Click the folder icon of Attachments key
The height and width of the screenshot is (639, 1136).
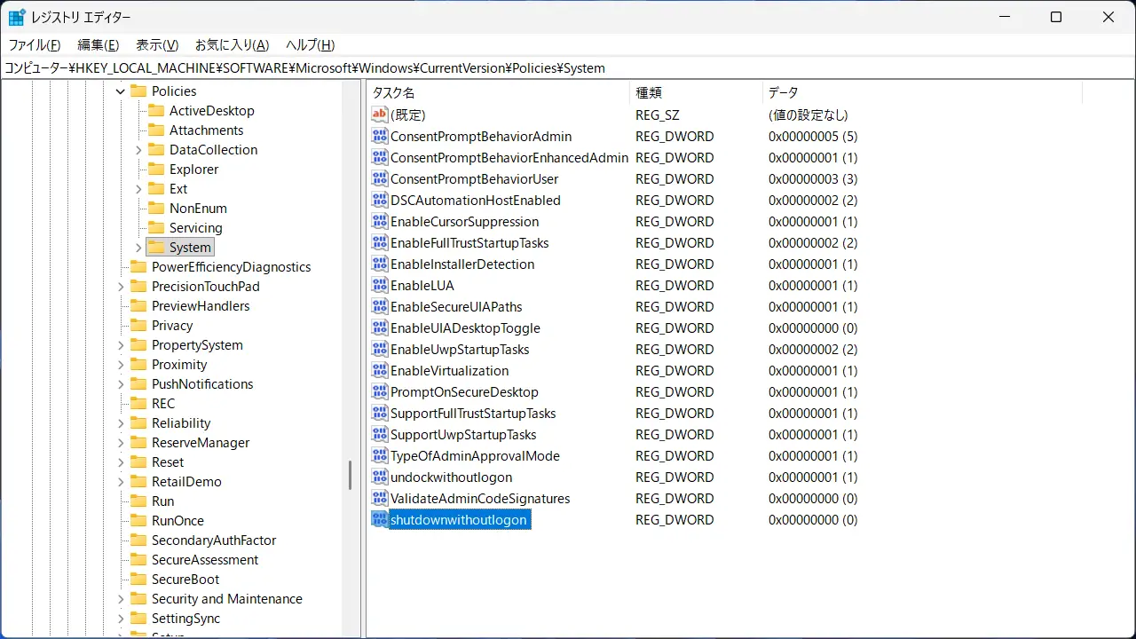[156, 130]
